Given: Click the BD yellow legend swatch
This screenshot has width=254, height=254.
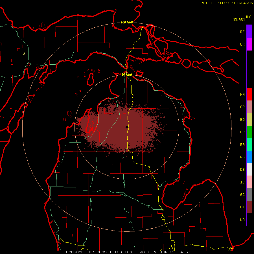Looking at the screenshot, I should click(x=249, y=120).
